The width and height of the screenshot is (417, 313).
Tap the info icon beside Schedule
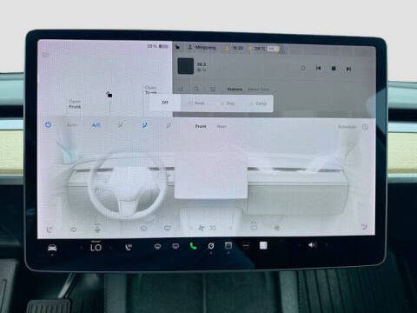365,127
